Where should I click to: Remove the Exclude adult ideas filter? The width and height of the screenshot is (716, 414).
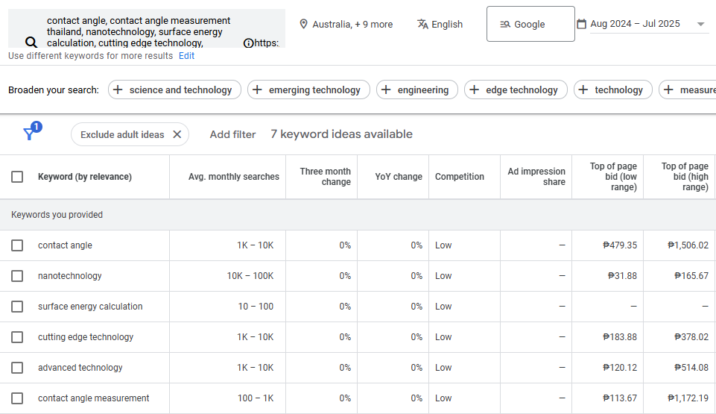click(x=177, y=134)
